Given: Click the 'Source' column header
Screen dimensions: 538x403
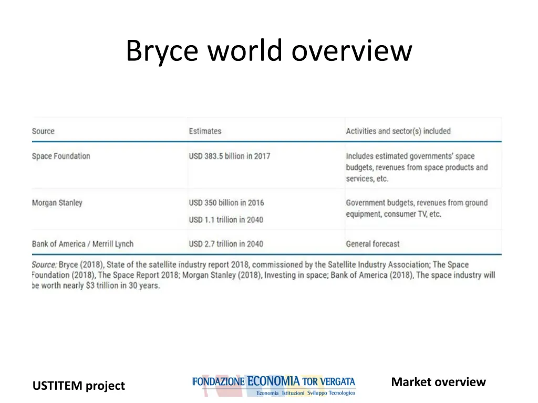Looking at the screenshot, I should coord(43,131).
